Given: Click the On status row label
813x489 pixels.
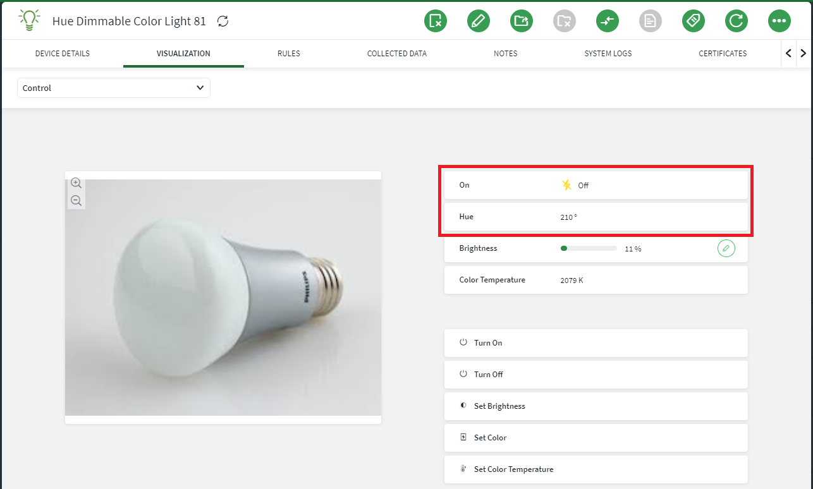Looking at the screenshot, I should (x=465, y=185).
